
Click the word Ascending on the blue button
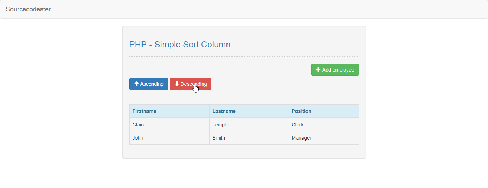(x=152, y=84)
